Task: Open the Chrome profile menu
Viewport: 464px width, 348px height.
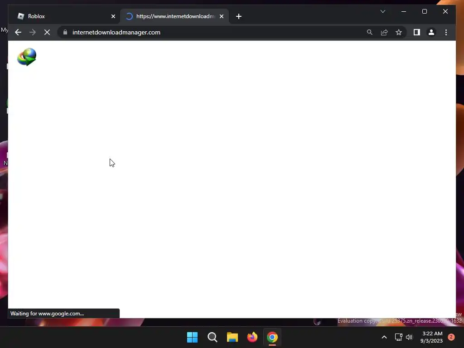Action: (431, 32)
